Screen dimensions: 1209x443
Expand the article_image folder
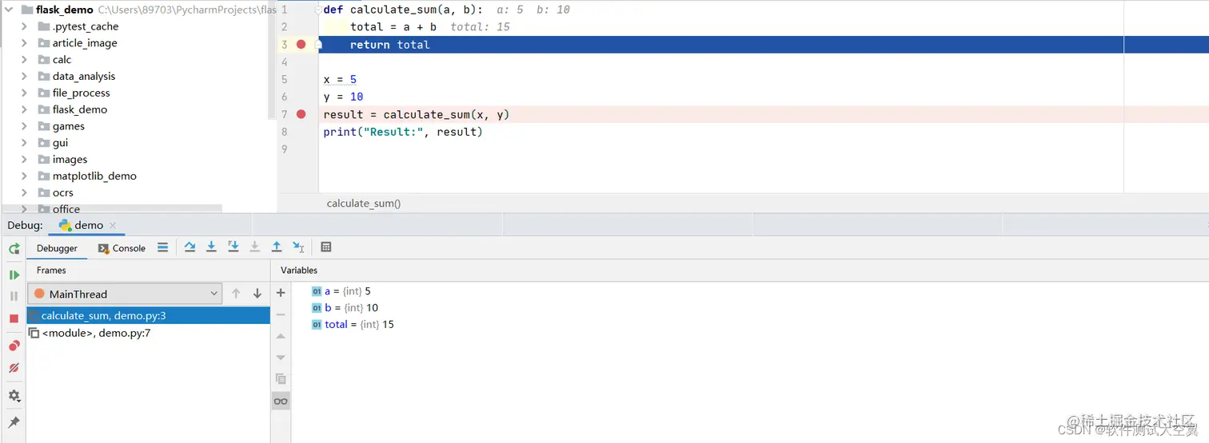[24, 43]
